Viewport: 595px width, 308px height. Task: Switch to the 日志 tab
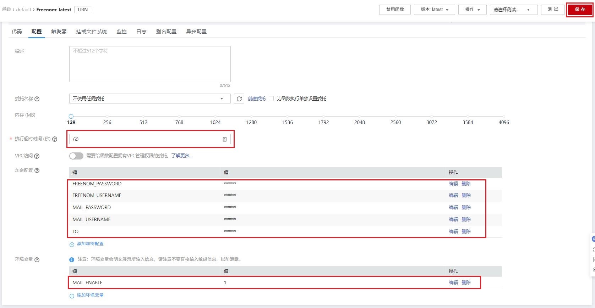coord(142,32)
